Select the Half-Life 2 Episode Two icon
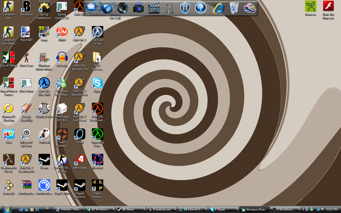Screen dimensions: 341x213 click(80, 87)
